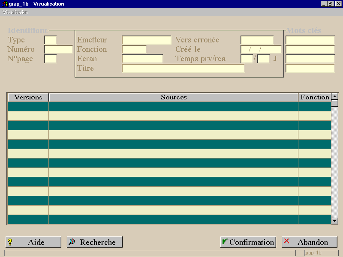
Task: Click the red X Abandon icon
Action: [286, 241]
